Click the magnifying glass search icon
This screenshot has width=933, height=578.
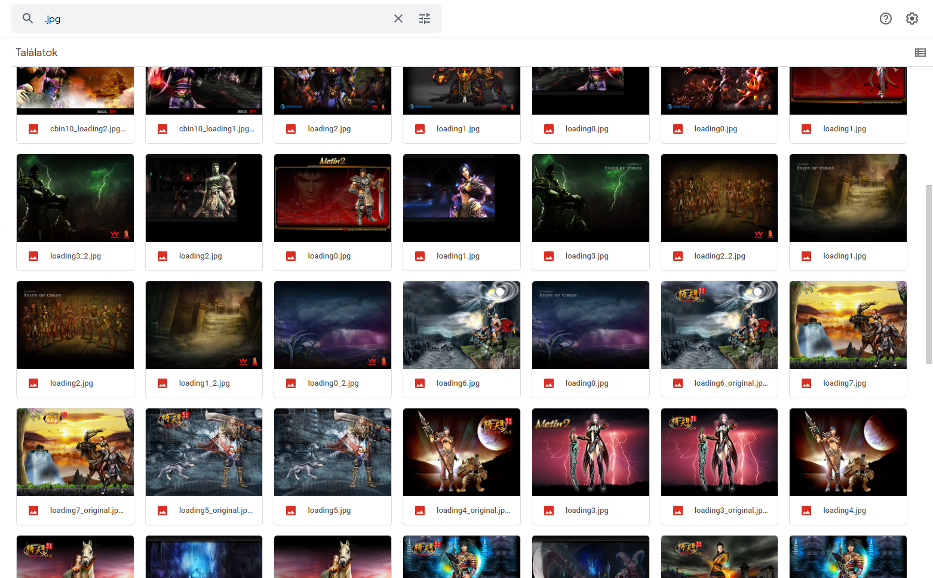(x=27, y=19)
